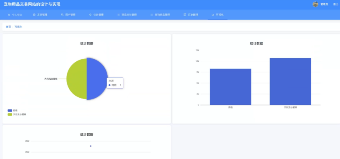
Task: Click the 狗粮 x-axis label in bar chart
Action: point(230,107)
